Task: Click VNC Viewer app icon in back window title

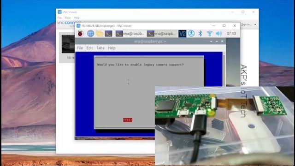Action: [59, 12]
